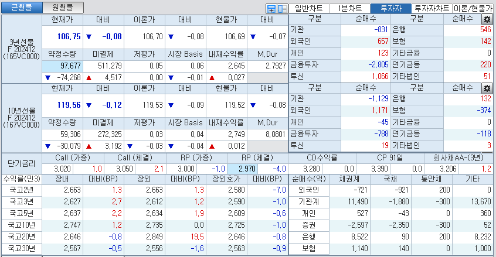Click the theoretical price 106.70
496x257 pixels.
pos(153,37)
